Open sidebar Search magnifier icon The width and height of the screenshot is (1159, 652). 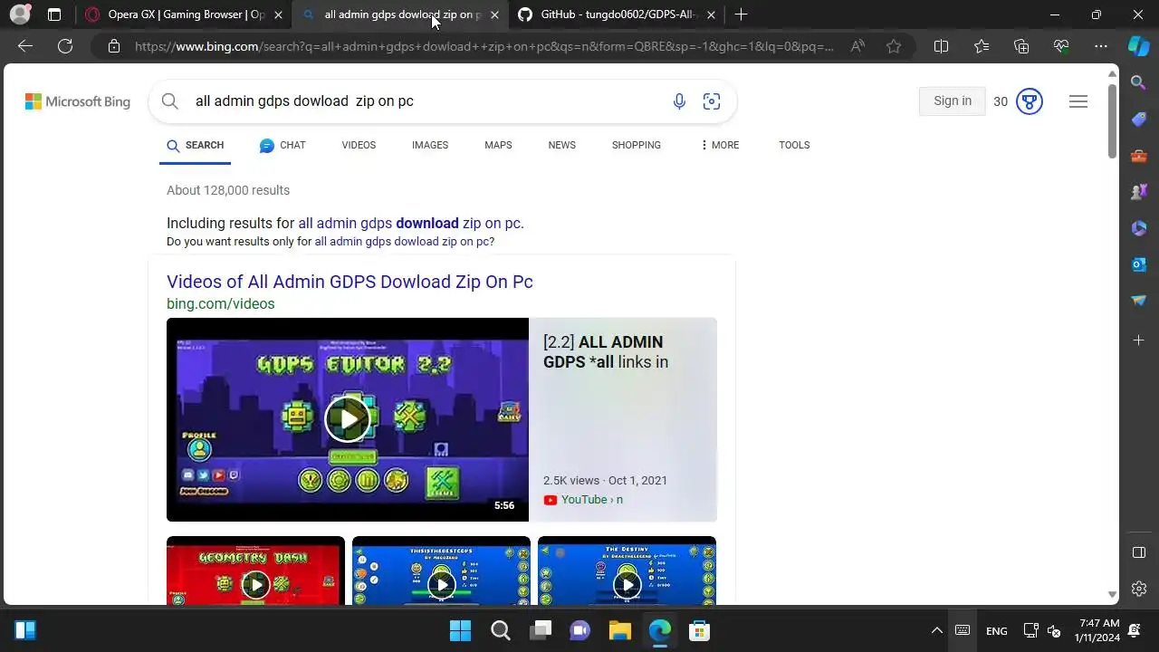point(1139,83)
